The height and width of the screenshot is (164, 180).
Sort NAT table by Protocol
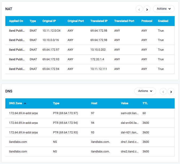click(147, 21)
